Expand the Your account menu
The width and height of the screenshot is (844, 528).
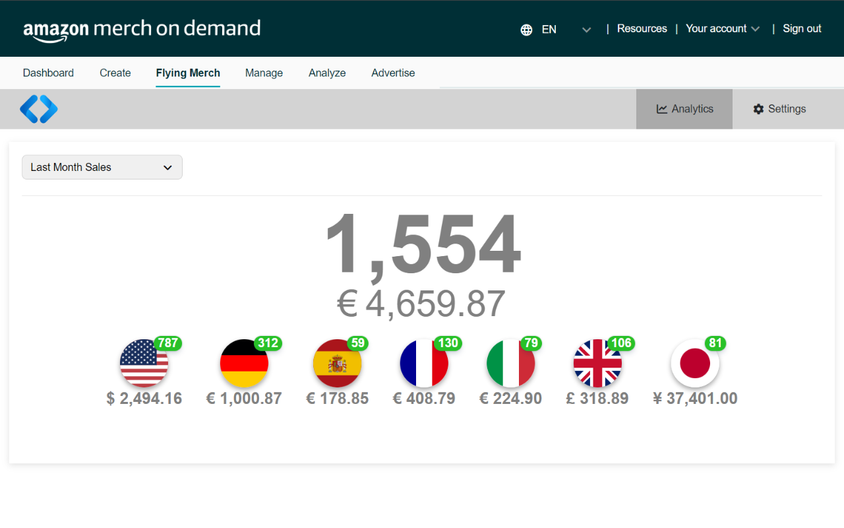723,29
